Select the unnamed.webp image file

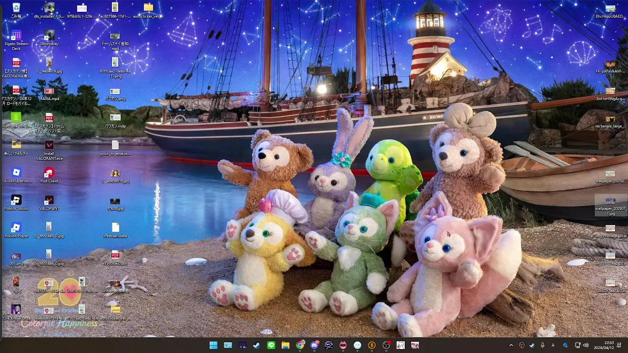coord(115,285)
